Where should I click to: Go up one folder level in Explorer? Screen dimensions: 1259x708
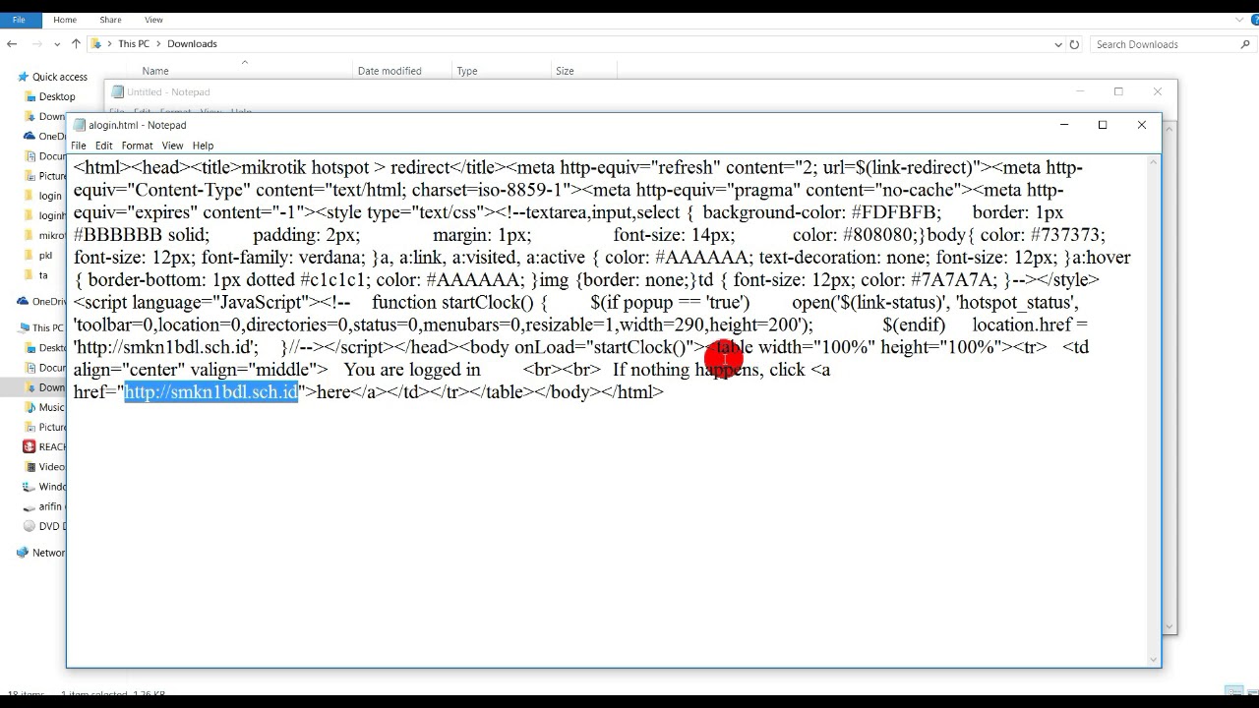click(x=76, y=44)
